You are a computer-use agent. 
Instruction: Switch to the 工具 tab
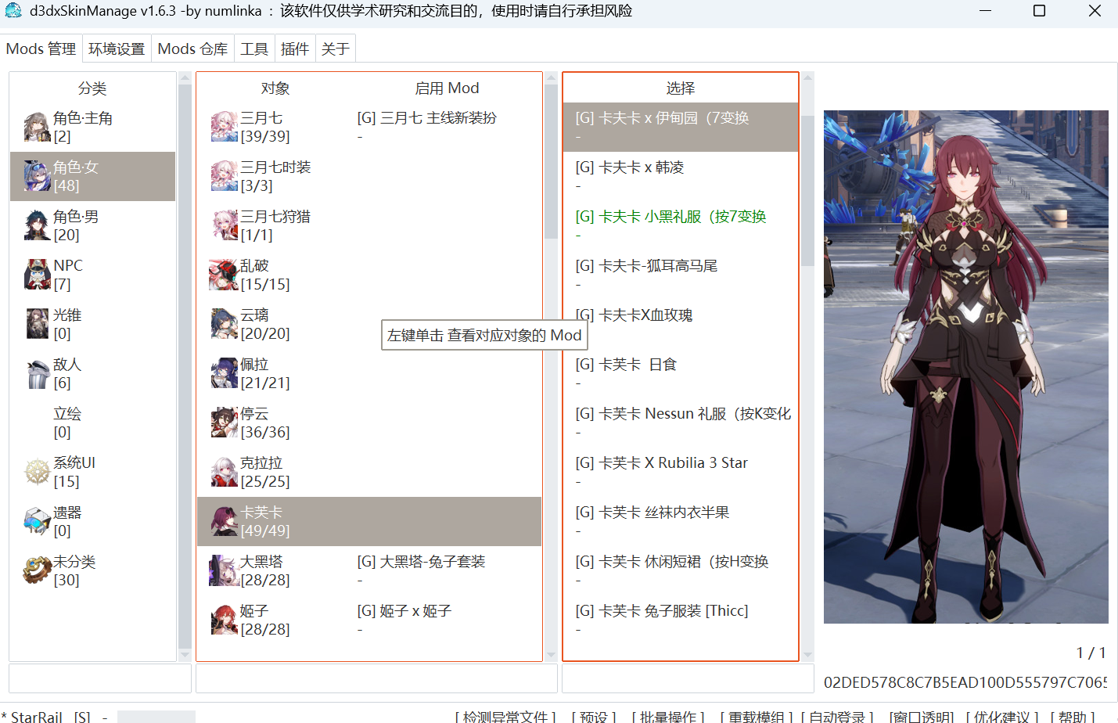[254, 49]
